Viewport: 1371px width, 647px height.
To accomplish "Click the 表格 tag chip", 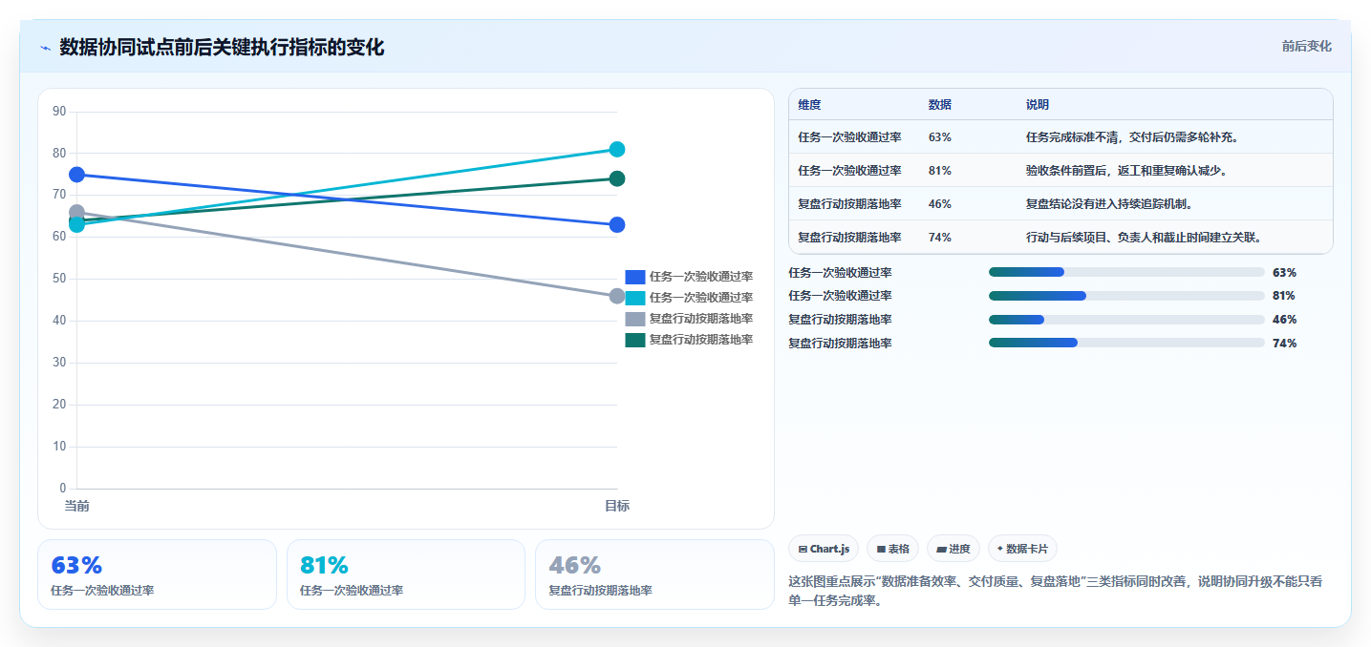I will [x=892, y=549].
